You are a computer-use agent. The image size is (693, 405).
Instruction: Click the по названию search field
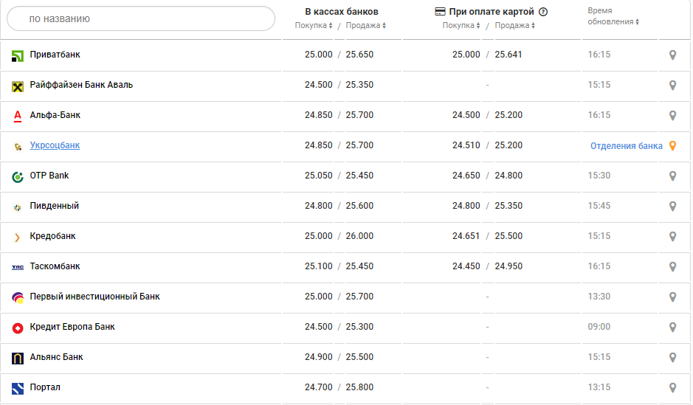(140, 18)
